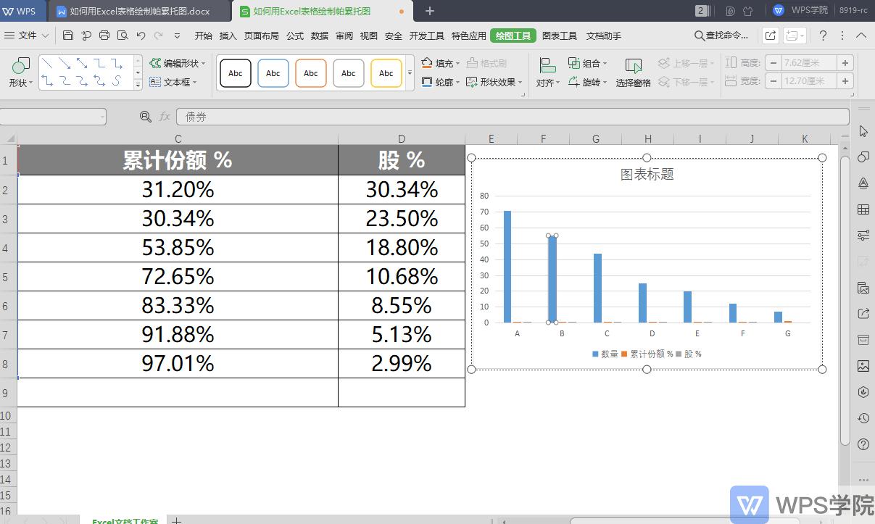Click the Save icon

pyautogui.click(x=67, y=35)
